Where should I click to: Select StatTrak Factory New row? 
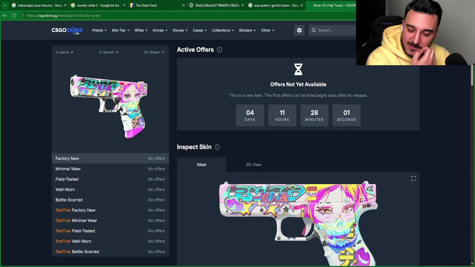click(110, 210)
